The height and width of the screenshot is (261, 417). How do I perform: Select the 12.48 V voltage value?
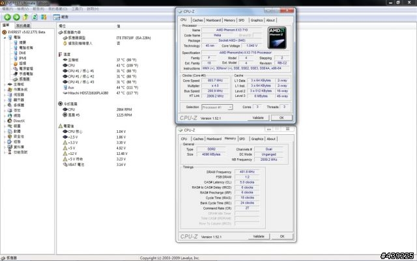(122, 154)
